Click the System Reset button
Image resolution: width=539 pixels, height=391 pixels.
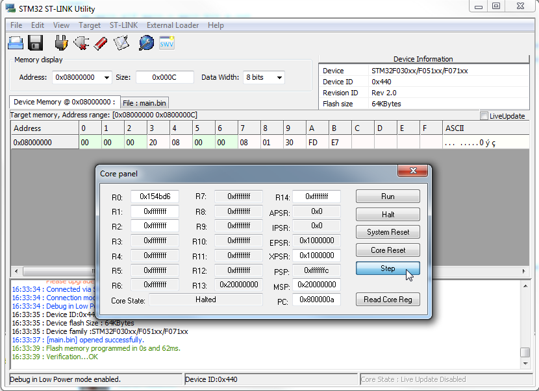click(x=388, y=232)
